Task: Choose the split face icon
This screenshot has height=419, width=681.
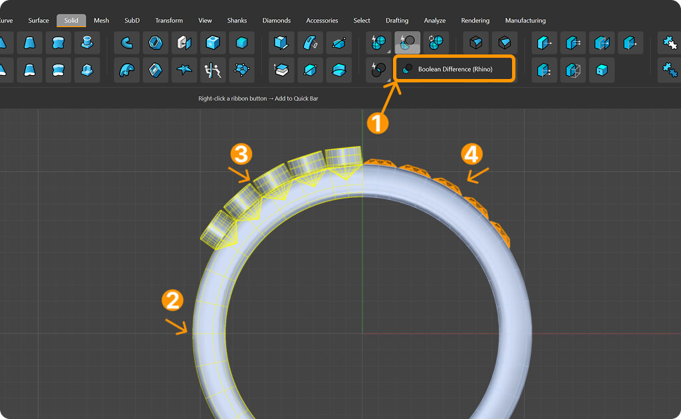Action: pos(602,42)
